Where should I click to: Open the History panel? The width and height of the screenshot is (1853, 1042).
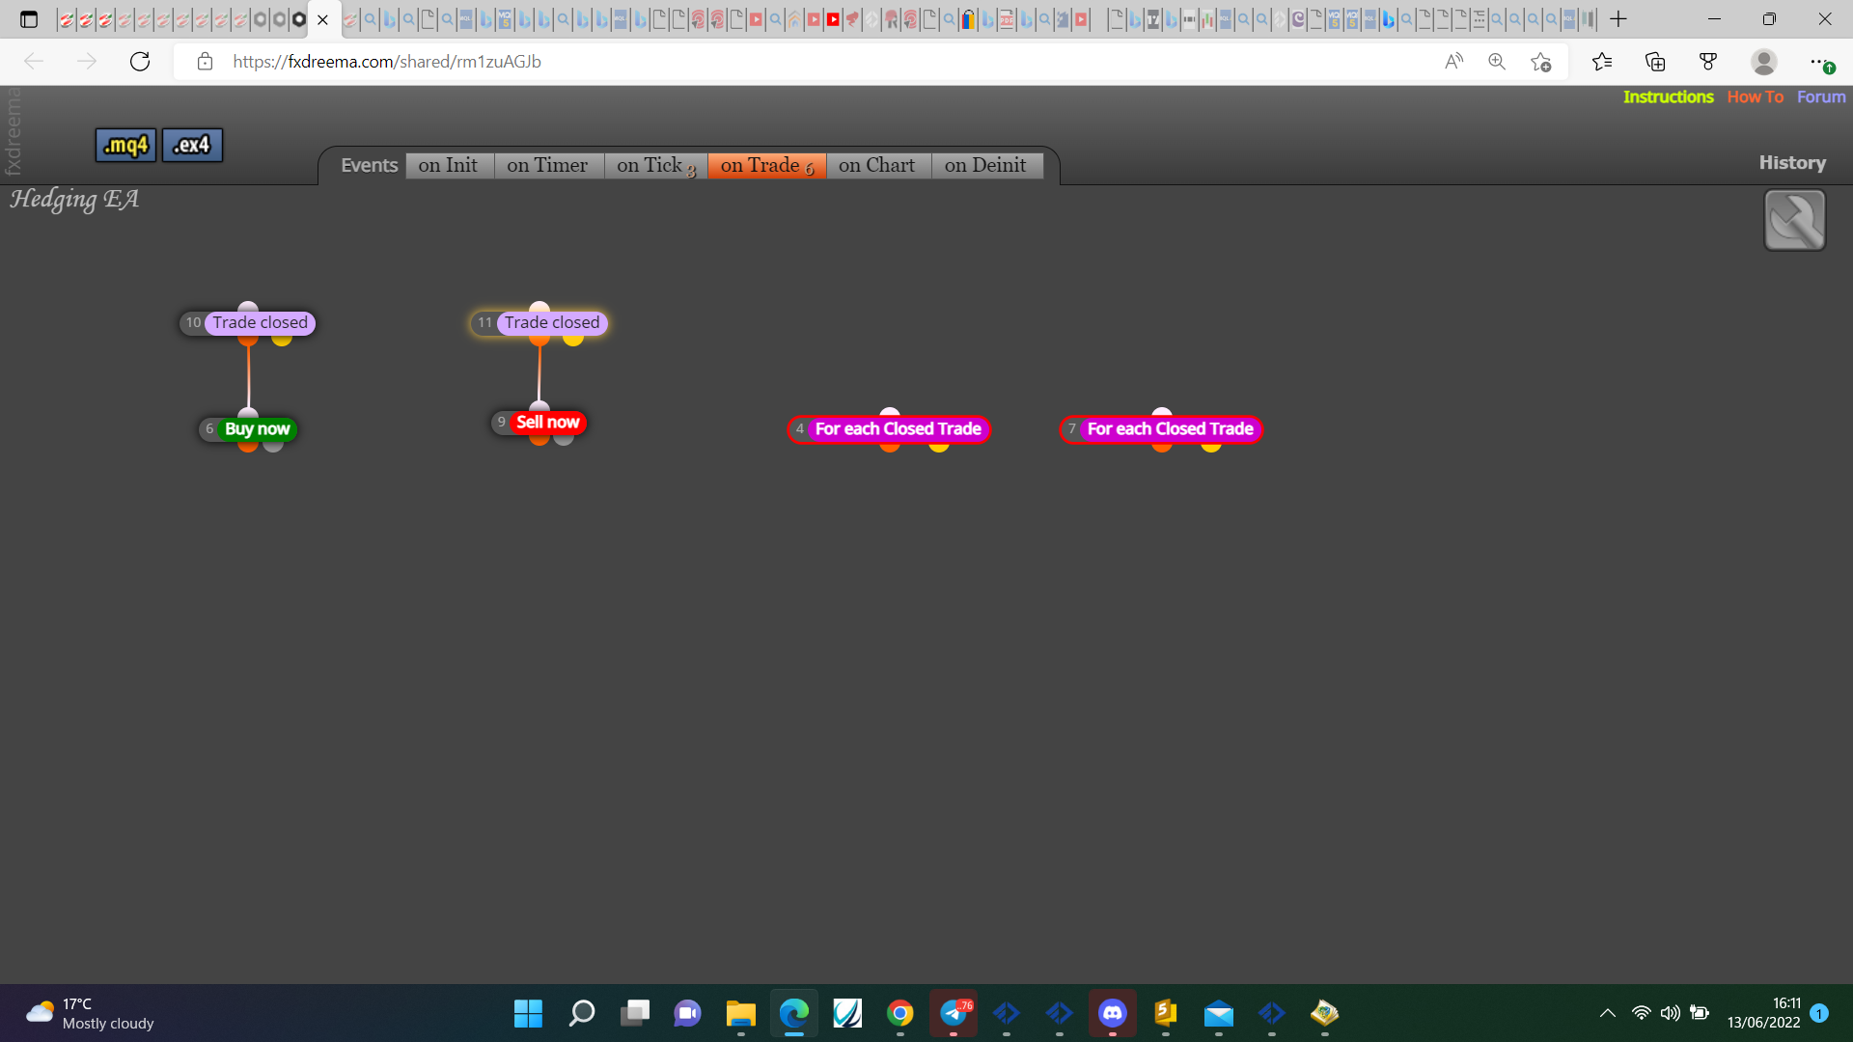pyautogui.click(x=1792, y=163)
